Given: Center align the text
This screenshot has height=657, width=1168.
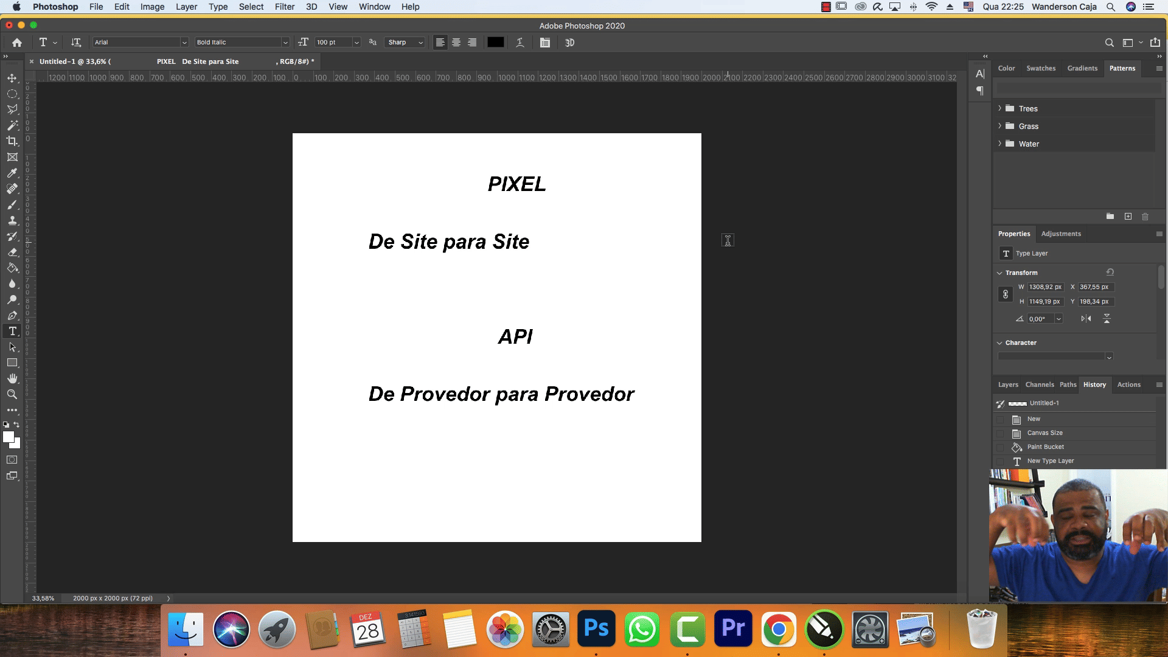Looking at the screenshot, I should click(x=456, y=43).
